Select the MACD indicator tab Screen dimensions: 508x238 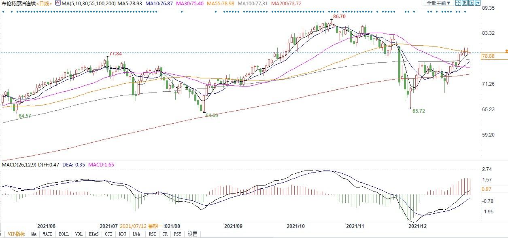click(x=47, y=234)
